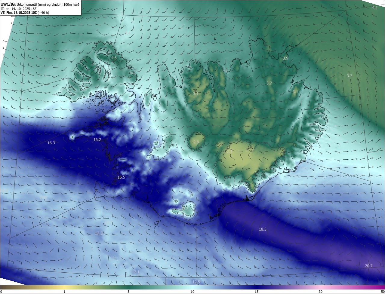Click the 20.7 value label
385x294 pixels.
[x=369, y=266]
